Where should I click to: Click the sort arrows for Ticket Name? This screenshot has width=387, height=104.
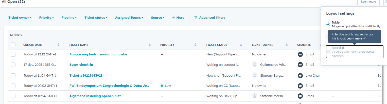pos(150,45)
